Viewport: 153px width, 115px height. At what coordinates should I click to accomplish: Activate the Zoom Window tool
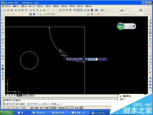click(x=67, y=10)
